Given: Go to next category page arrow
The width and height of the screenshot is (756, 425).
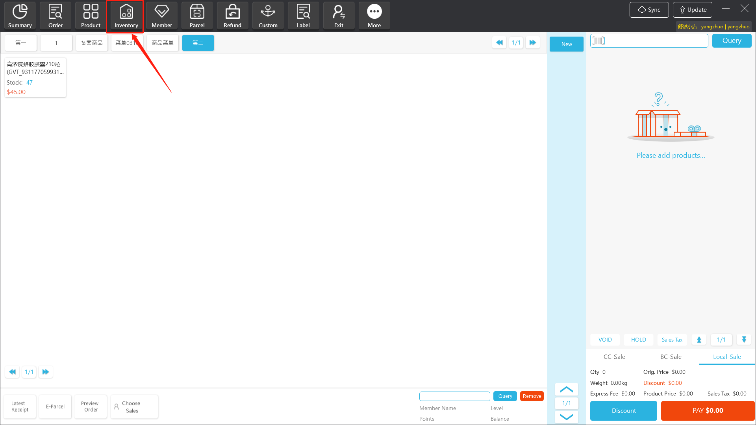Looking at the screenshot, I should coord(532,42).
